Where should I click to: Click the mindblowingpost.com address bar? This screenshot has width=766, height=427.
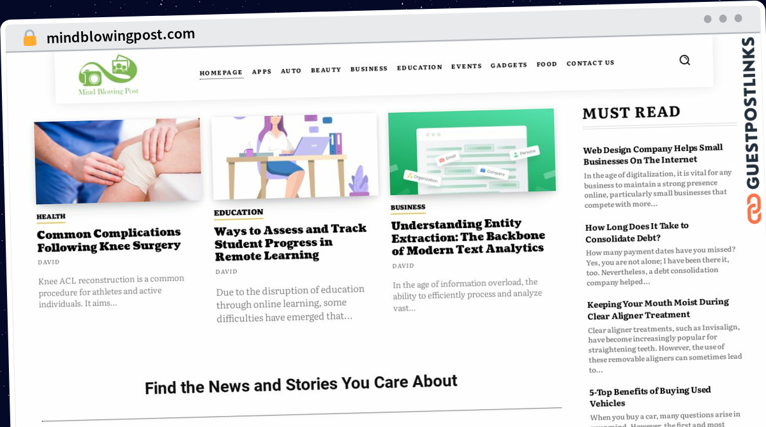[121, 36]
